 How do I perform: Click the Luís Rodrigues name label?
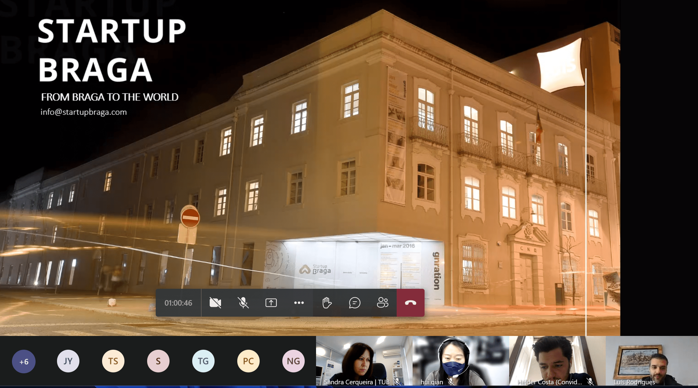pyautogui.click(x=634, y=382)
